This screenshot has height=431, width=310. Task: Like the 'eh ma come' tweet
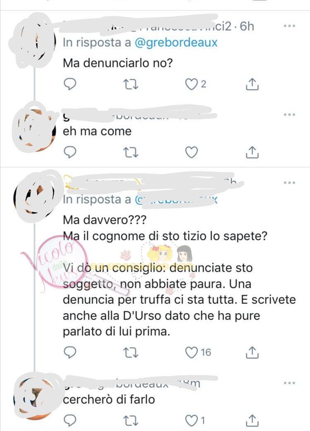[x=191, y=152]
